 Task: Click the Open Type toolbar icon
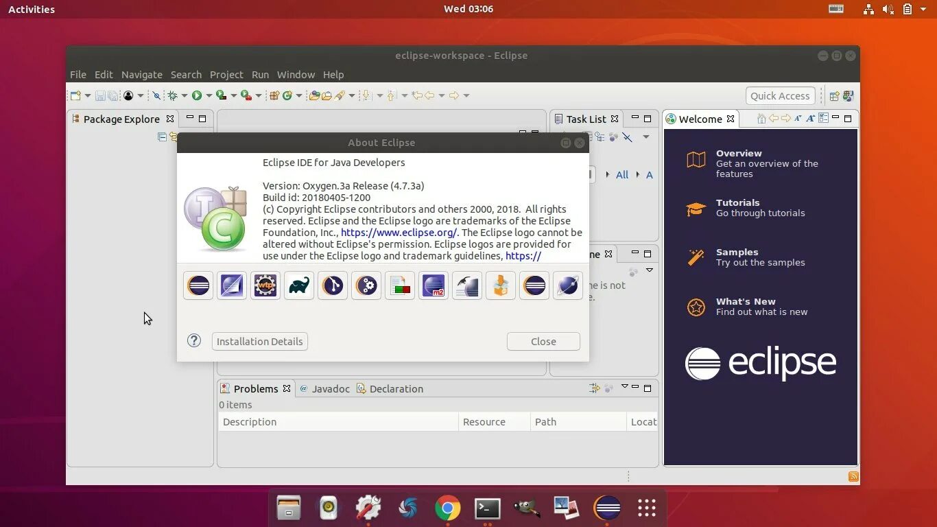tap(314, 95)
